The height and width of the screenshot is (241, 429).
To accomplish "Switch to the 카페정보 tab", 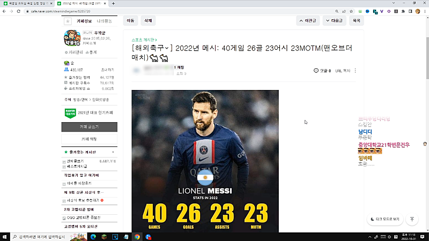I will [84, 21].
